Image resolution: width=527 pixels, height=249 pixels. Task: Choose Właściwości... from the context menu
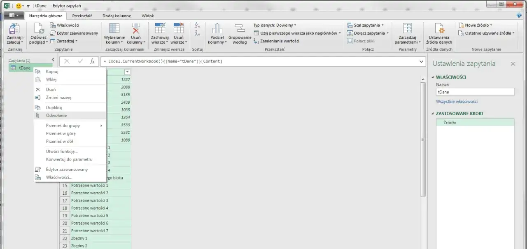[69, 177]
